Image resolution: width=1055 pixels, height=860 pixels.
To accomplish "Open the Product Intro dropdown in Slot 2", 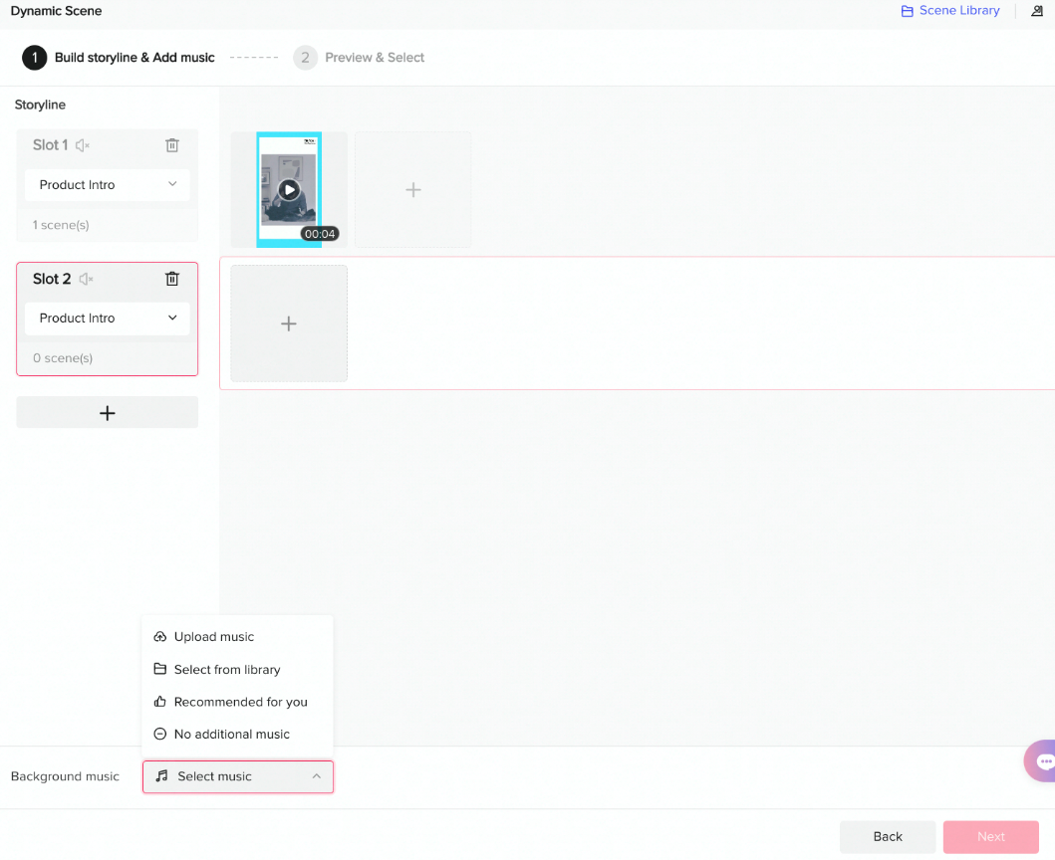I will point(107,318).
